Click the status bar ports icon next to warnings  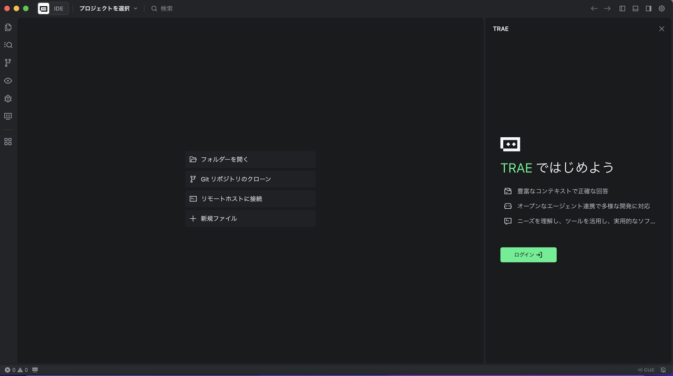coord(35,370)
